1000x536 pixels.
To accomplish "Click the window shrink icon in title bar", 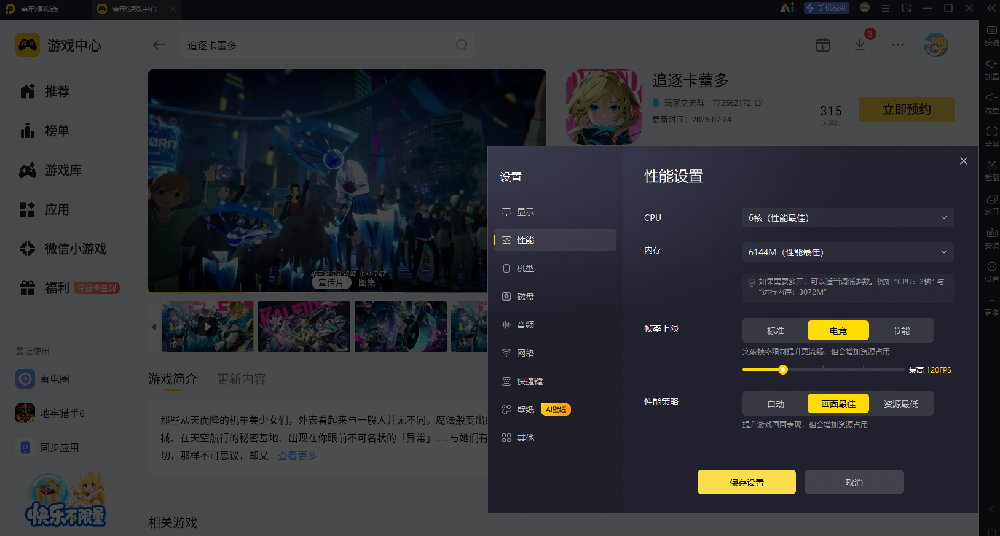I will click(907, 8).
